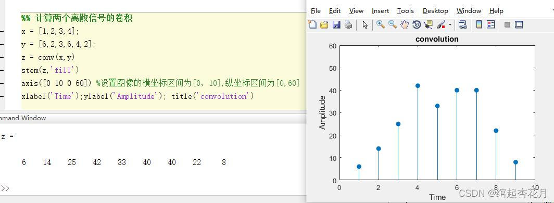Screen dimensions: 554x203
Task: Print the figure with the printer icon
Action: coord(348,24)
